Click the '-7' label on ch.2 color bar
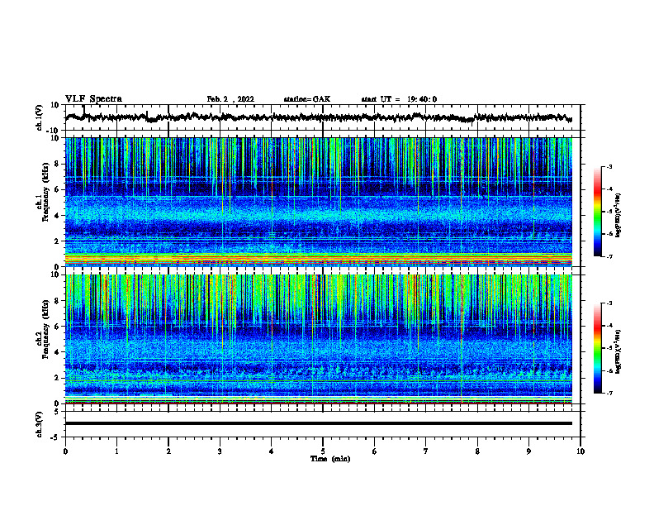This screenshot has height=506, width=654. 609,393
